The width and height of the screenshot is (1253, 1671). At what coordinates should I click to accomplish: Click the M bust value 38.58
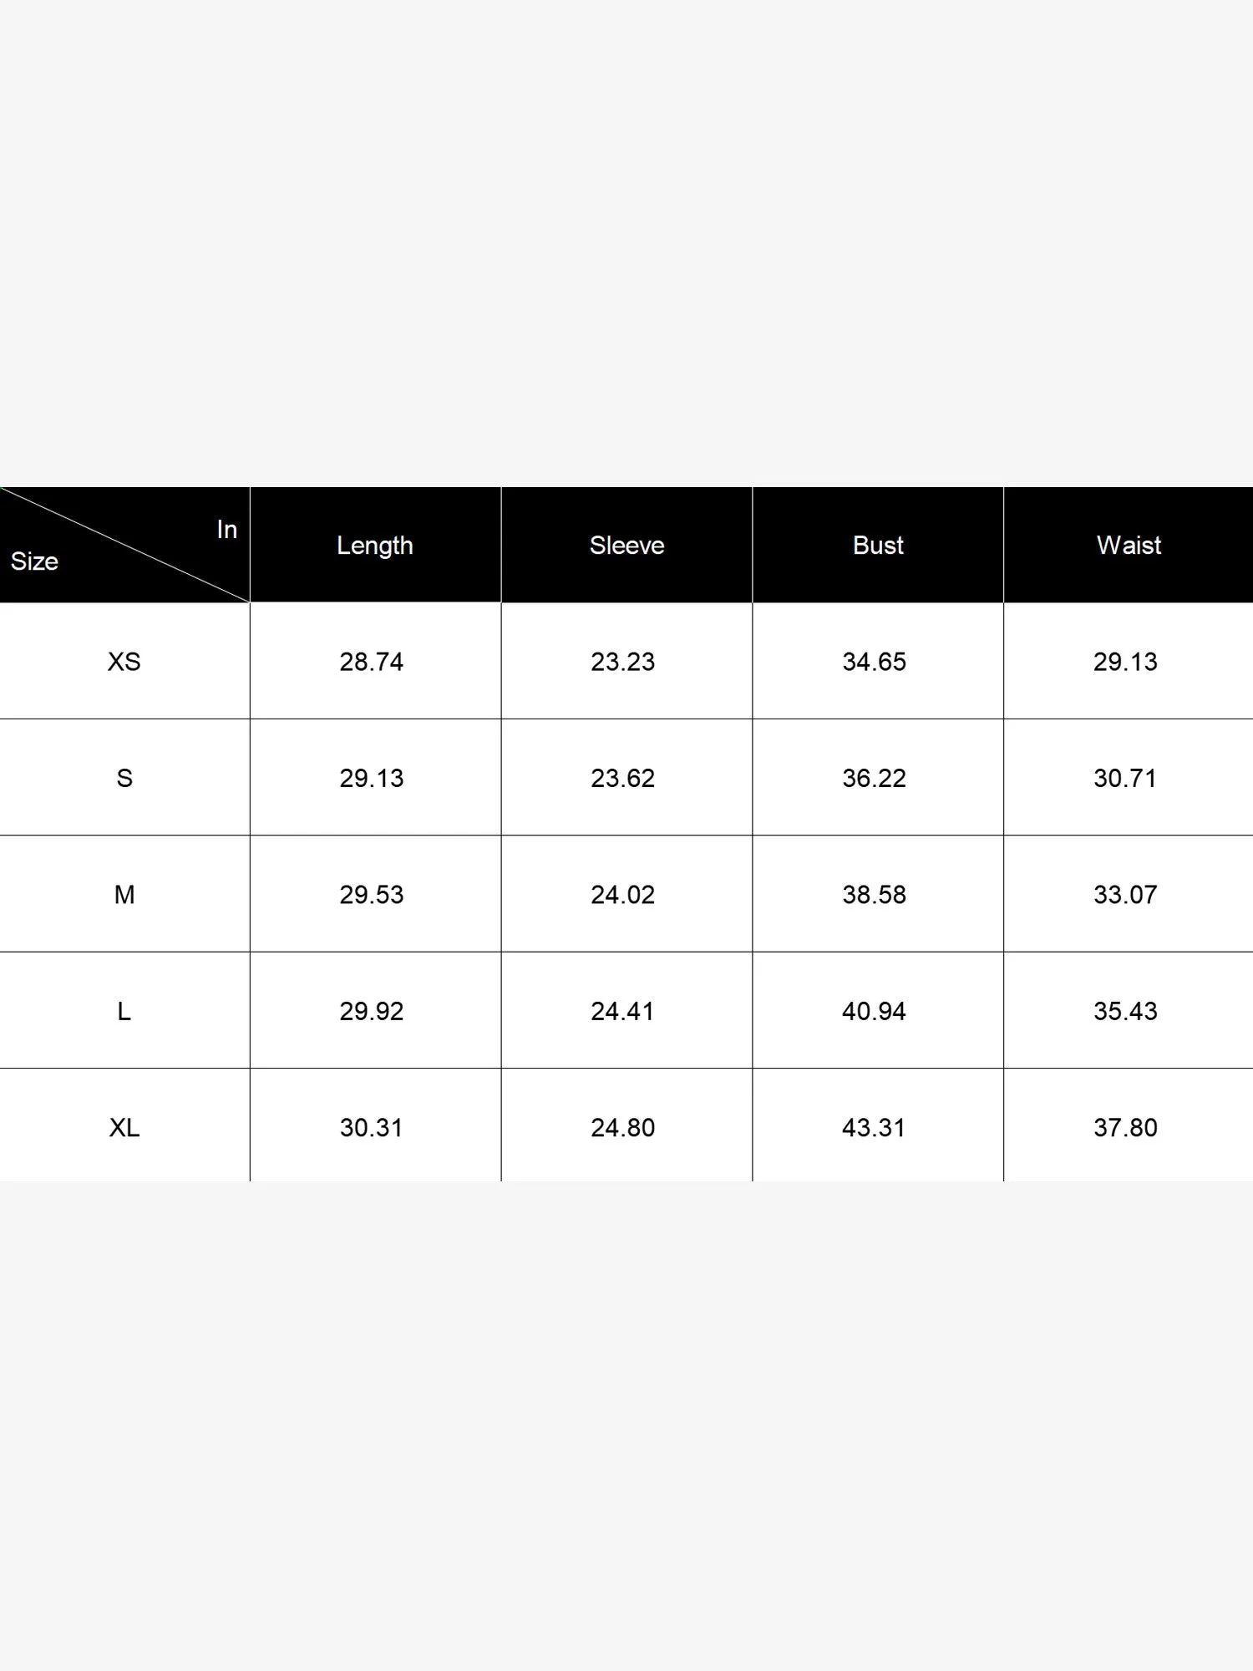[x=874, y=895]
